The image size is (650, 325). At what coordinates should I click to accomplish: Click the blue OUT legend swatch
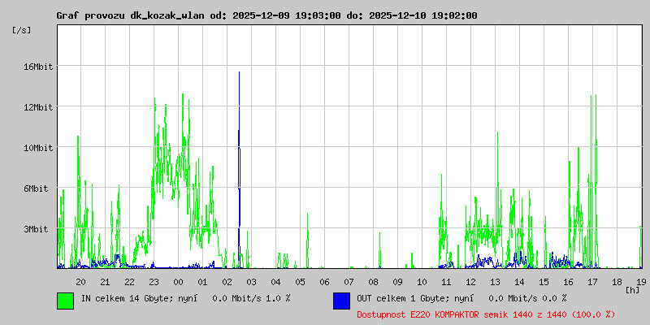(x=341, y=301)
